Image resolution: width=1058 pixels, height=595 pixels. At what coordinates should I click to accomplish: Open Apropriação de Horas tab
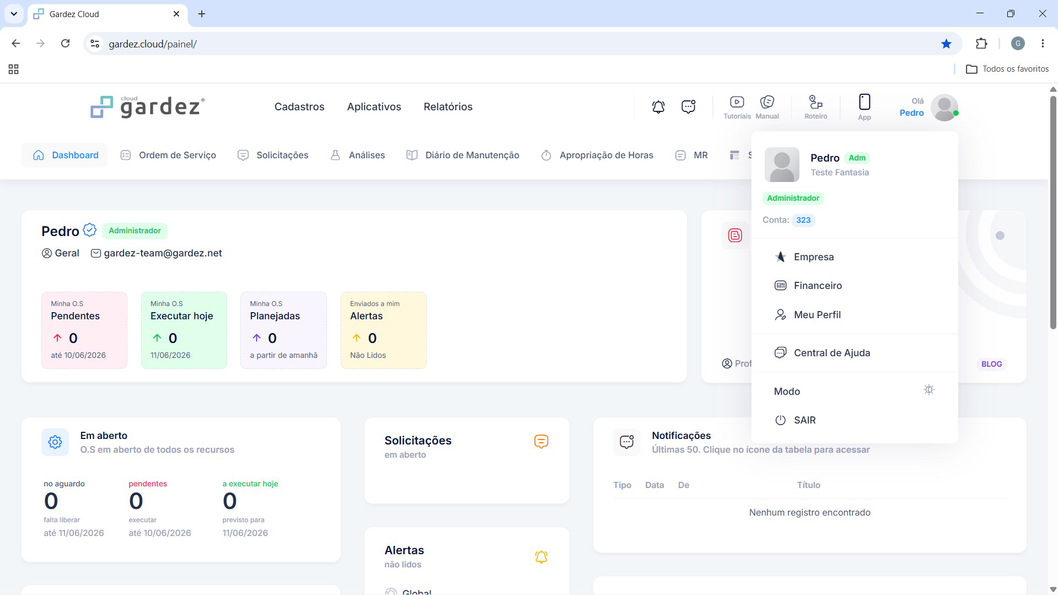[597, 155]
